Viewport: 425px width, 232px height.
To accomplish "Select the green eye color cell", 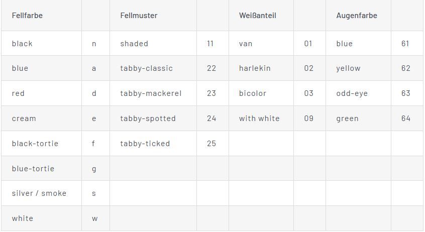I will pos(347,119).
